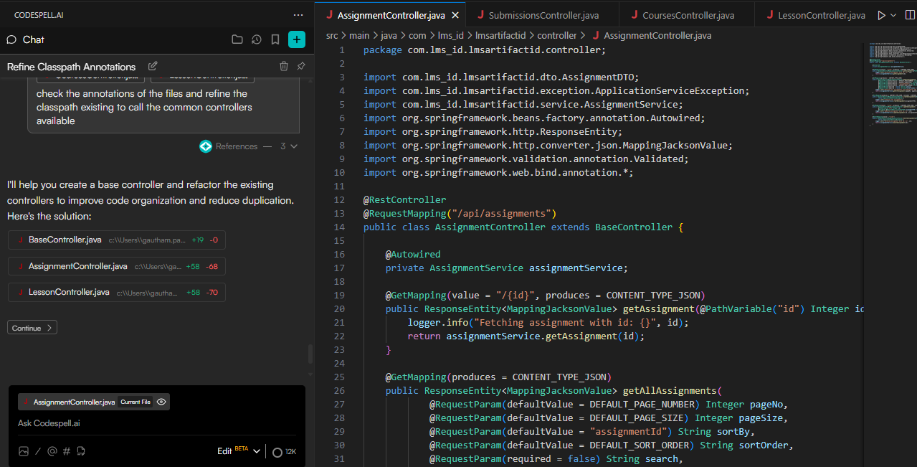Click the BaseController class name on line 14

[x=634, y=227]
